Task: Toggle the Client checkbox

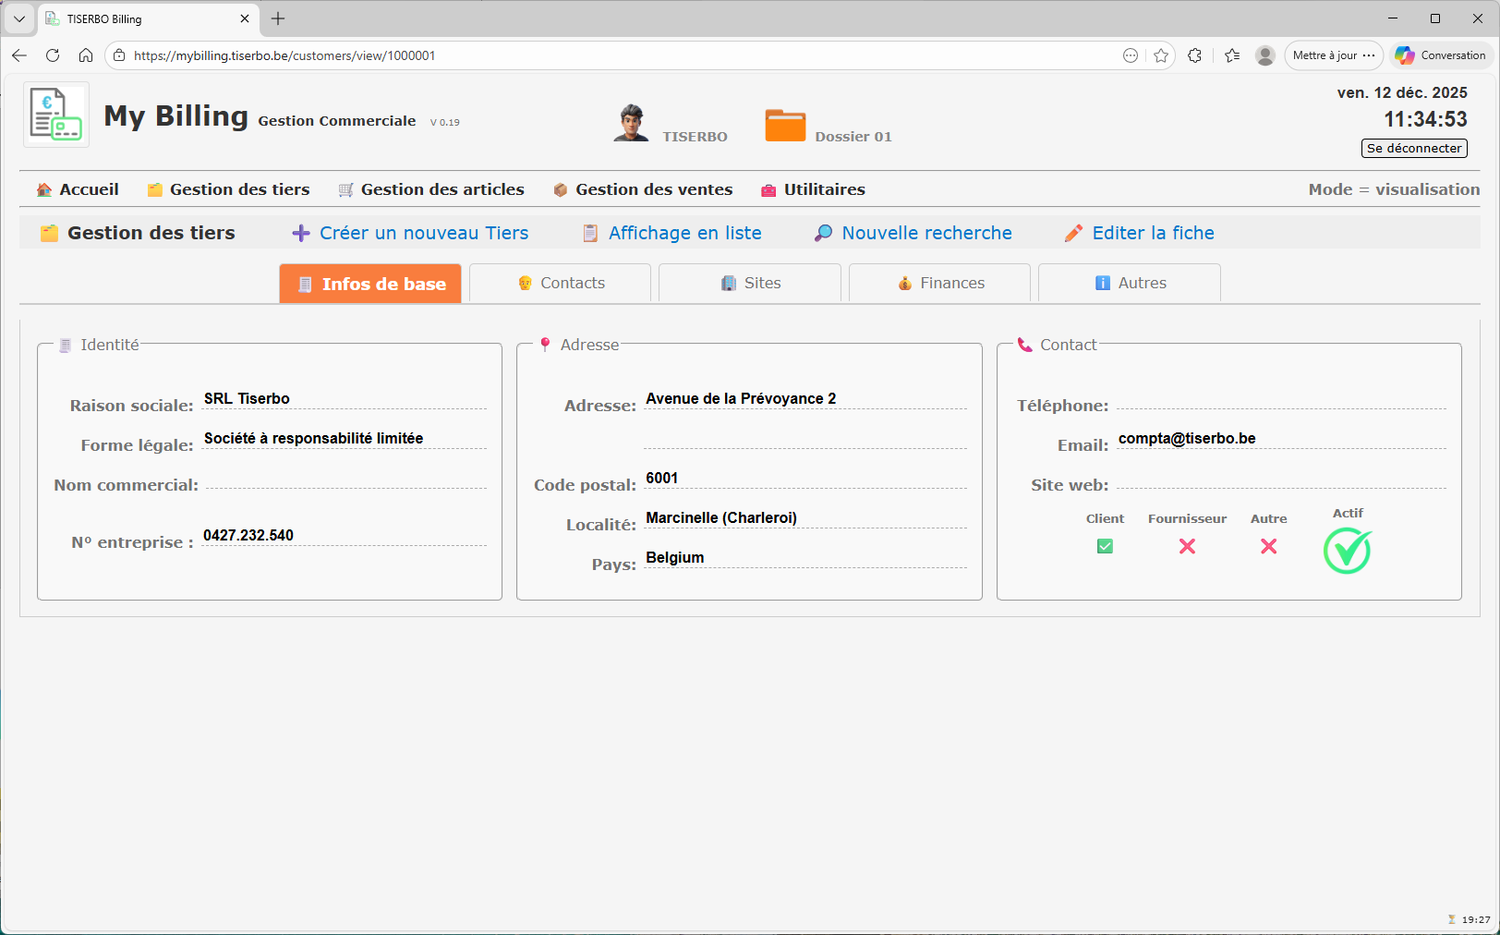Action: (1105, 546)
